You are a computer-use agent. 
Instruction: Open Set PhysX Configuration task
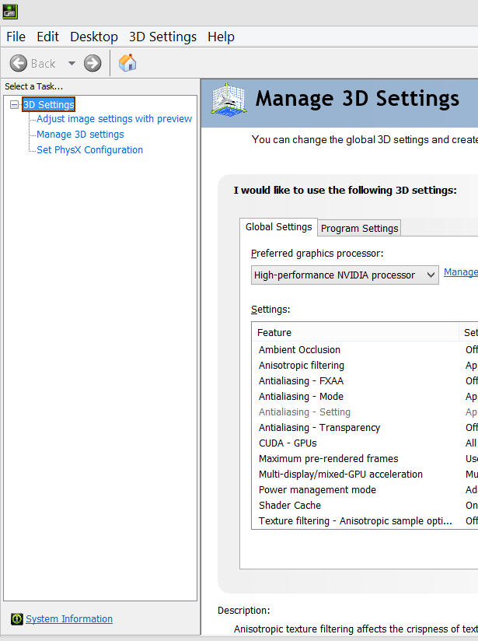click(90, 150)
